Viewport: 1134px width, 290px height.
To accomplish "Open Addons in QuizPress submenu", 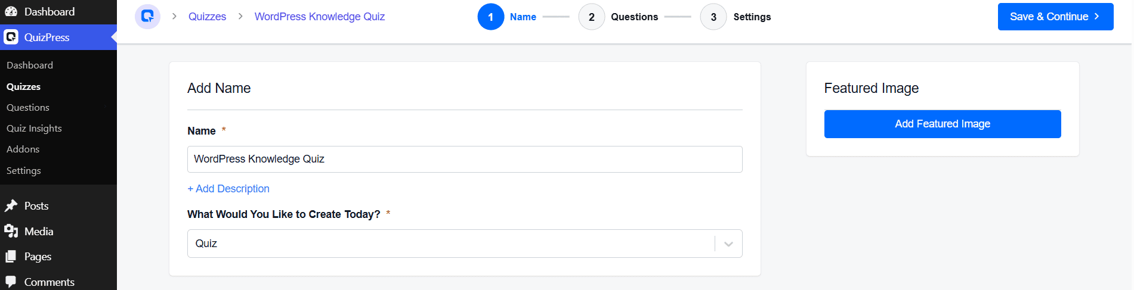I will pos(23,149).
